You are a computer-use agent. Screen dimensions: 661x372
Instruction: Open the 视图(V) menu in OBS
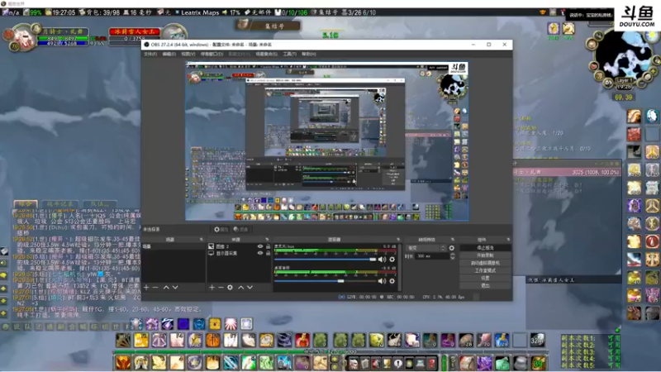pos(188,54)
